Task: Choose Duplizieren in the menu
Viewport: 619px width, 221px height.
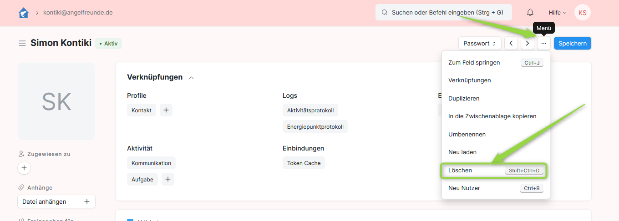Action: pos(464,98)
